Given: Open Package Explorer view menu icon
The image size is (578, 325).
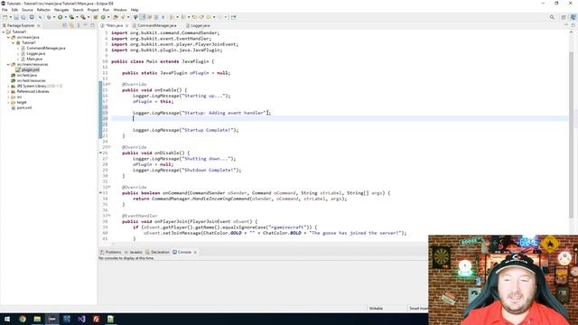Looking at the screenshot, I should coord(79,25).
